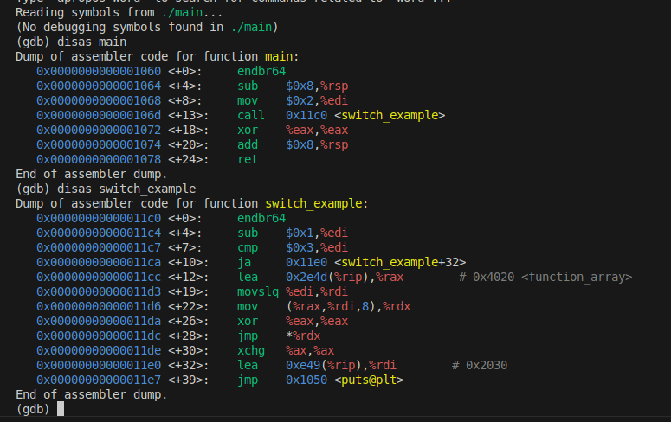Viewport: 671px width, 422px height.
Task: Click the xchg instruction mnemonic
Action: [251, 350]
